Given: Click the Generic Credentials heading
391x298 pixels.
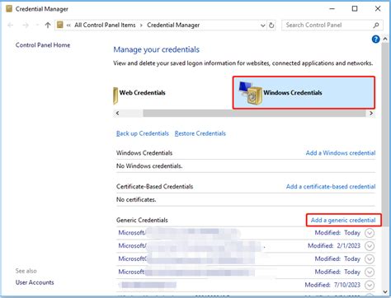Looking at the screenshot, I should pos(142,220).
